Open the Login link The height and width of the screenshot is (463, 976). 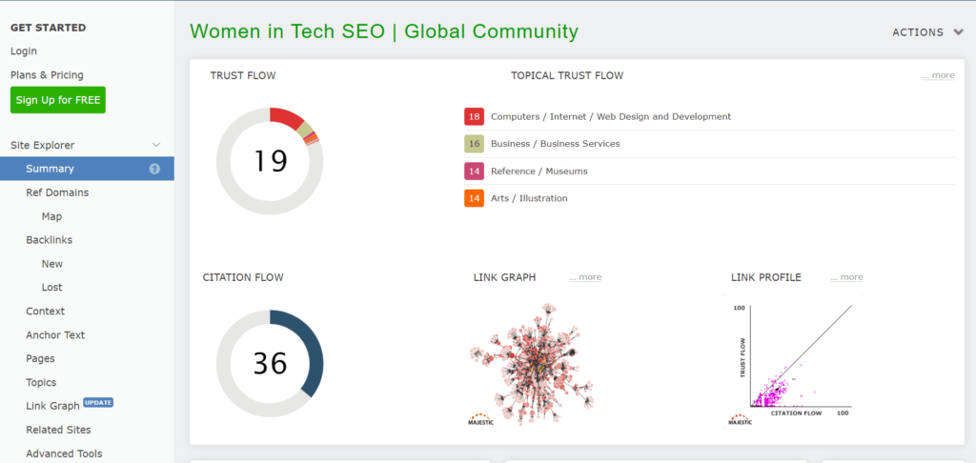[x=24, y=51]
